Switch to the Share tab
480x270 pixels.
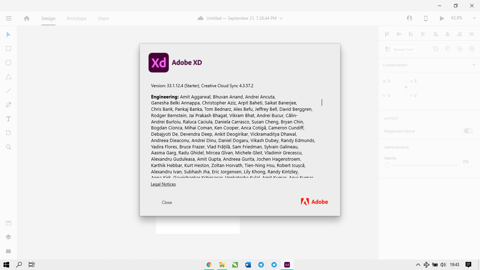(x=103, y=18)
